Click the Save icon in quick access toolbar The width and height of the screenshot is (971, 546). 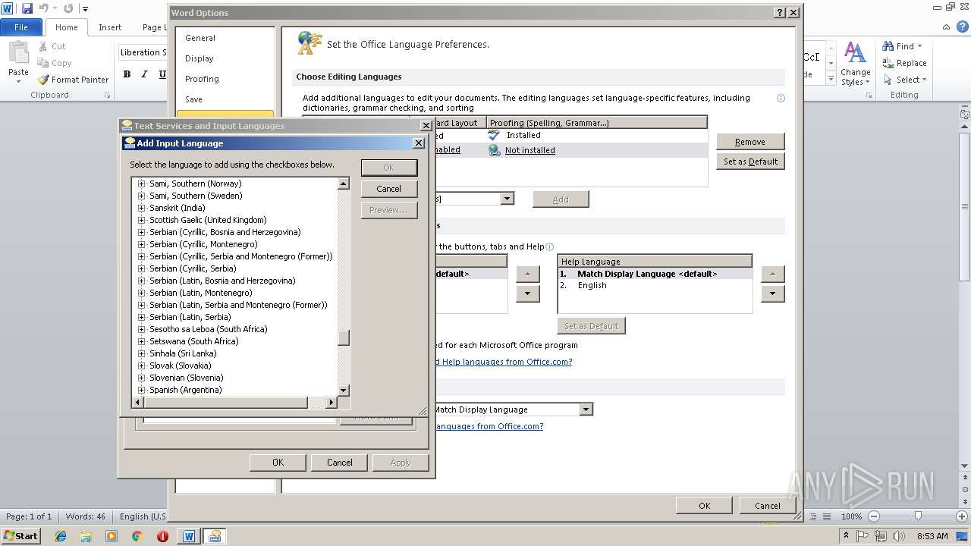tap(27, 8)
